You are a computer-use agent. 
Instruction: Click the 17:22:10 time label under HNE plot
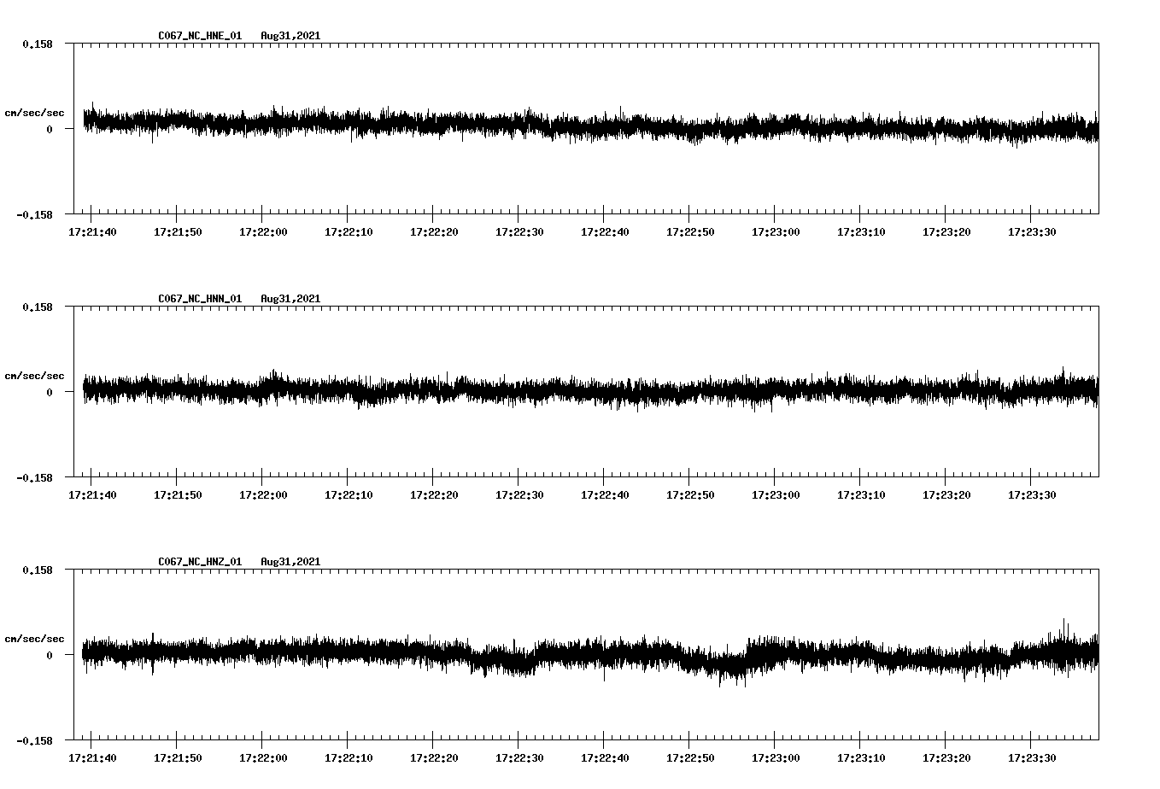[x=349, y=231]
